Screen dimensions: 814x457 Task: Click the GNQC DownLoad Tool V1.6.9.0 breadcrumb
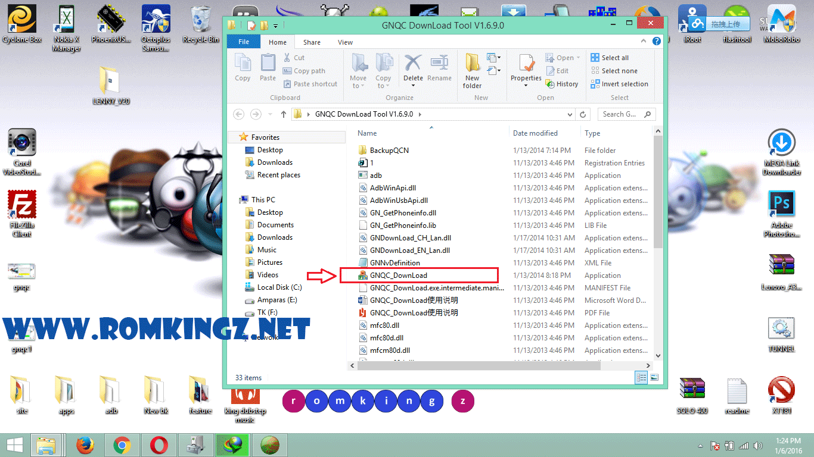pos(365,114)
